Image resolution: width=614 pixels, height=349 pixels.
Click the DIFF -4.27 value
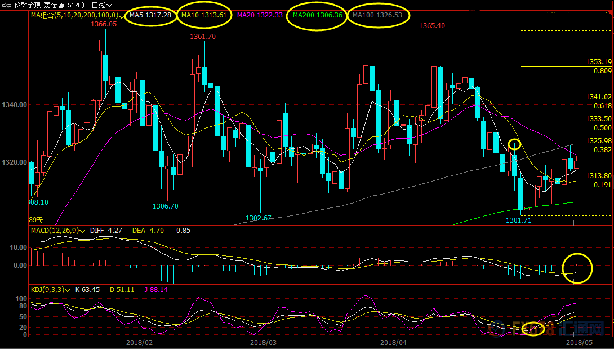point(106,231)
